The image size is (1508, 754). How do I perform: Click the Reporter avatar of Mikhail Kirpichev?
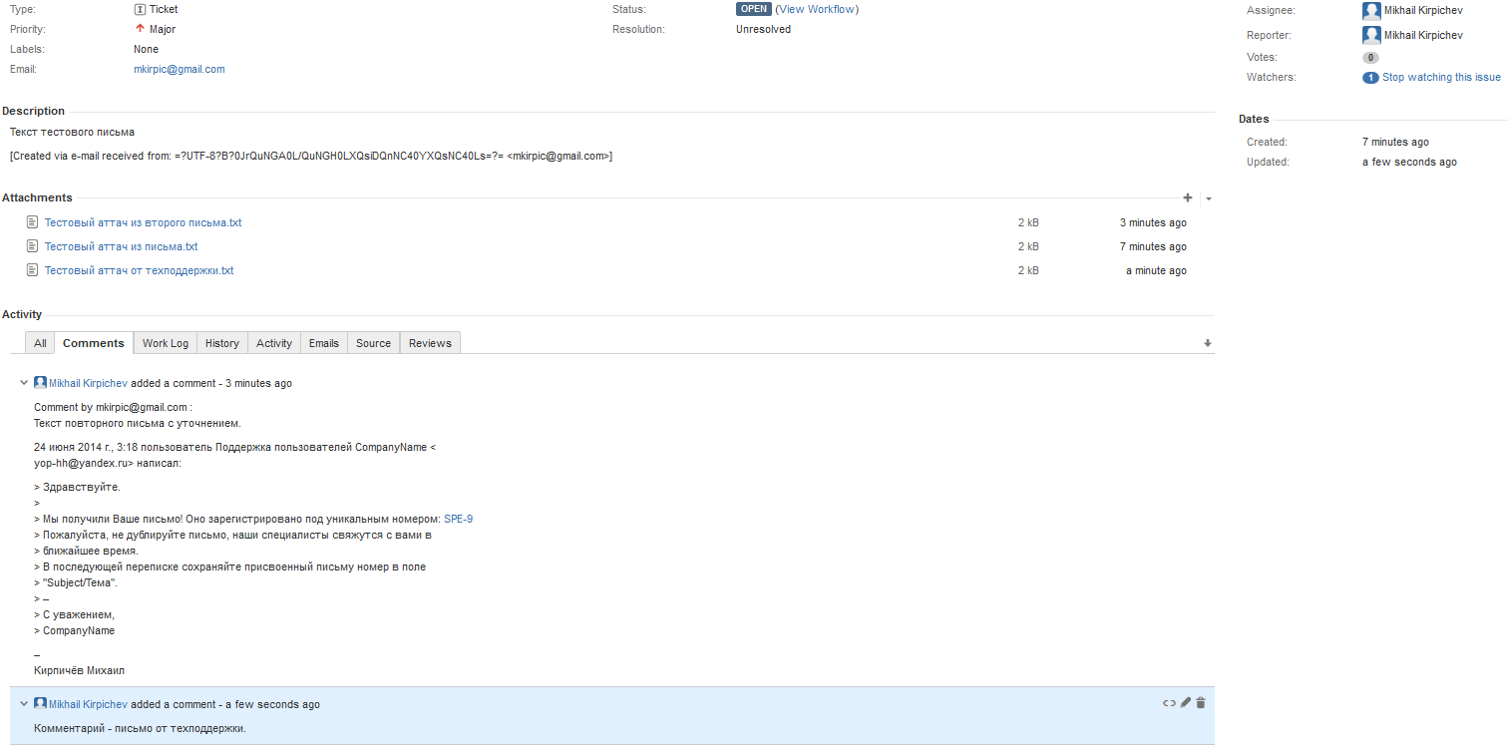[x=1371, y=35]
